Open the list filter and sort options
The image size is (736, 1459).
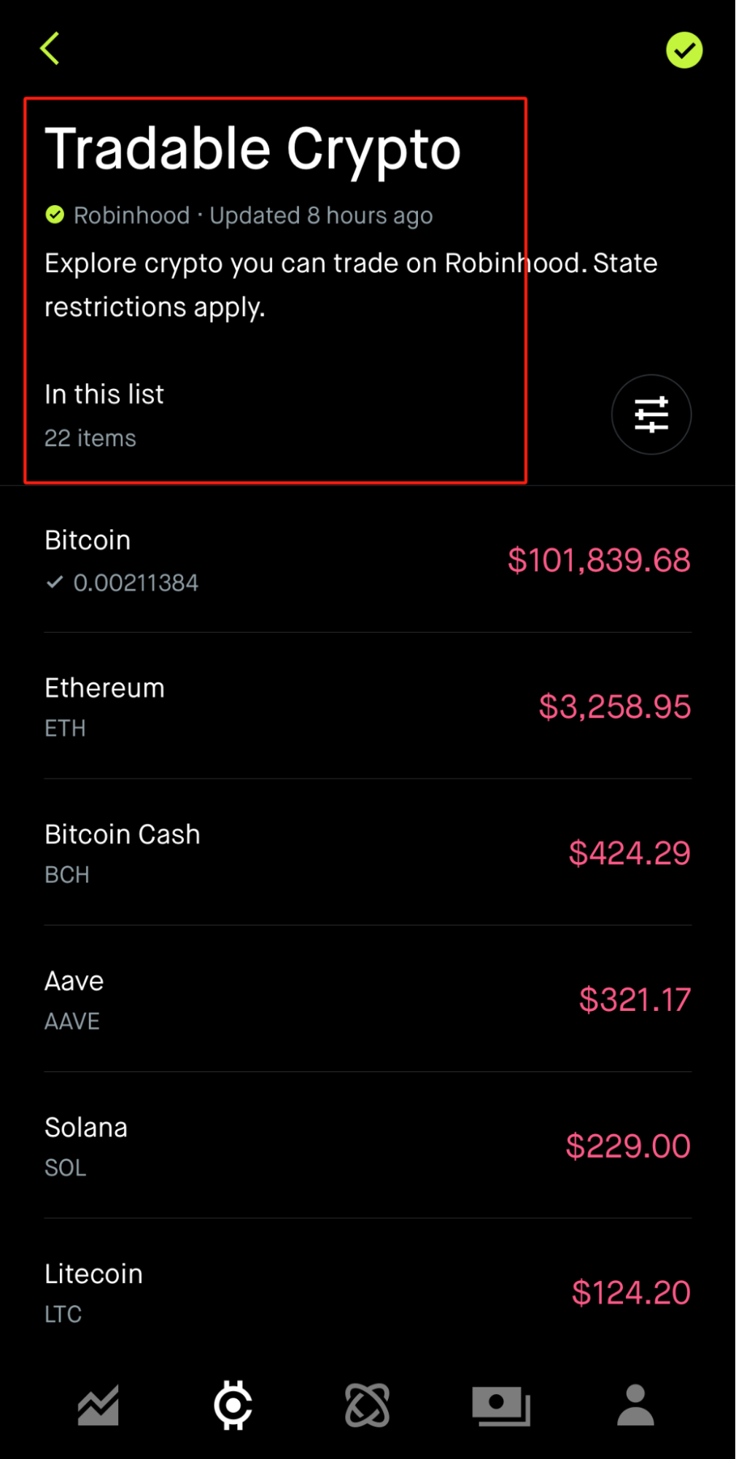pyautogui.click(x=651, y=415)
